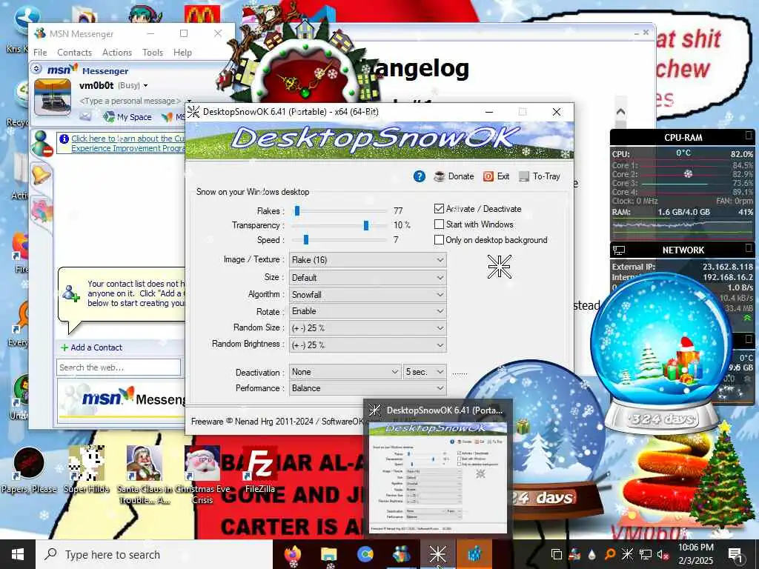
Task: Open Contacts menu in MSN Messenger
Action: coord(74,53)
